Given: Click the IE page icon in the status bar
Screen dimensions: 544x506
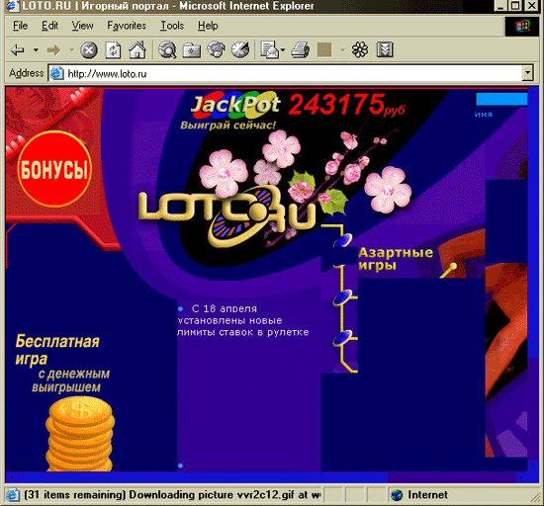Looking at the screenshot, I should [x=12, y=495].
